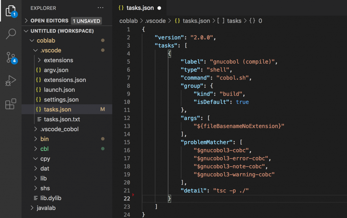Click the "problemMatcher" key text
This screenshot has width=347, height=218.
click(206, 142)
